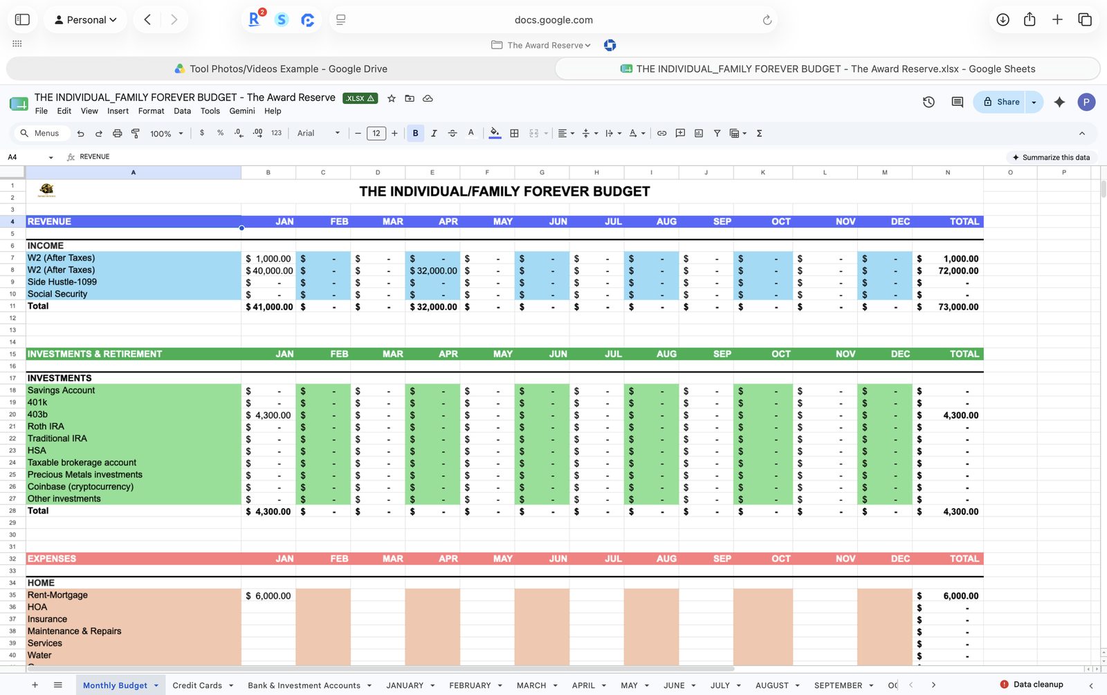The image size is (1107, 695).
Task: Decrease font size with minus button
Action: pos(358,134)
